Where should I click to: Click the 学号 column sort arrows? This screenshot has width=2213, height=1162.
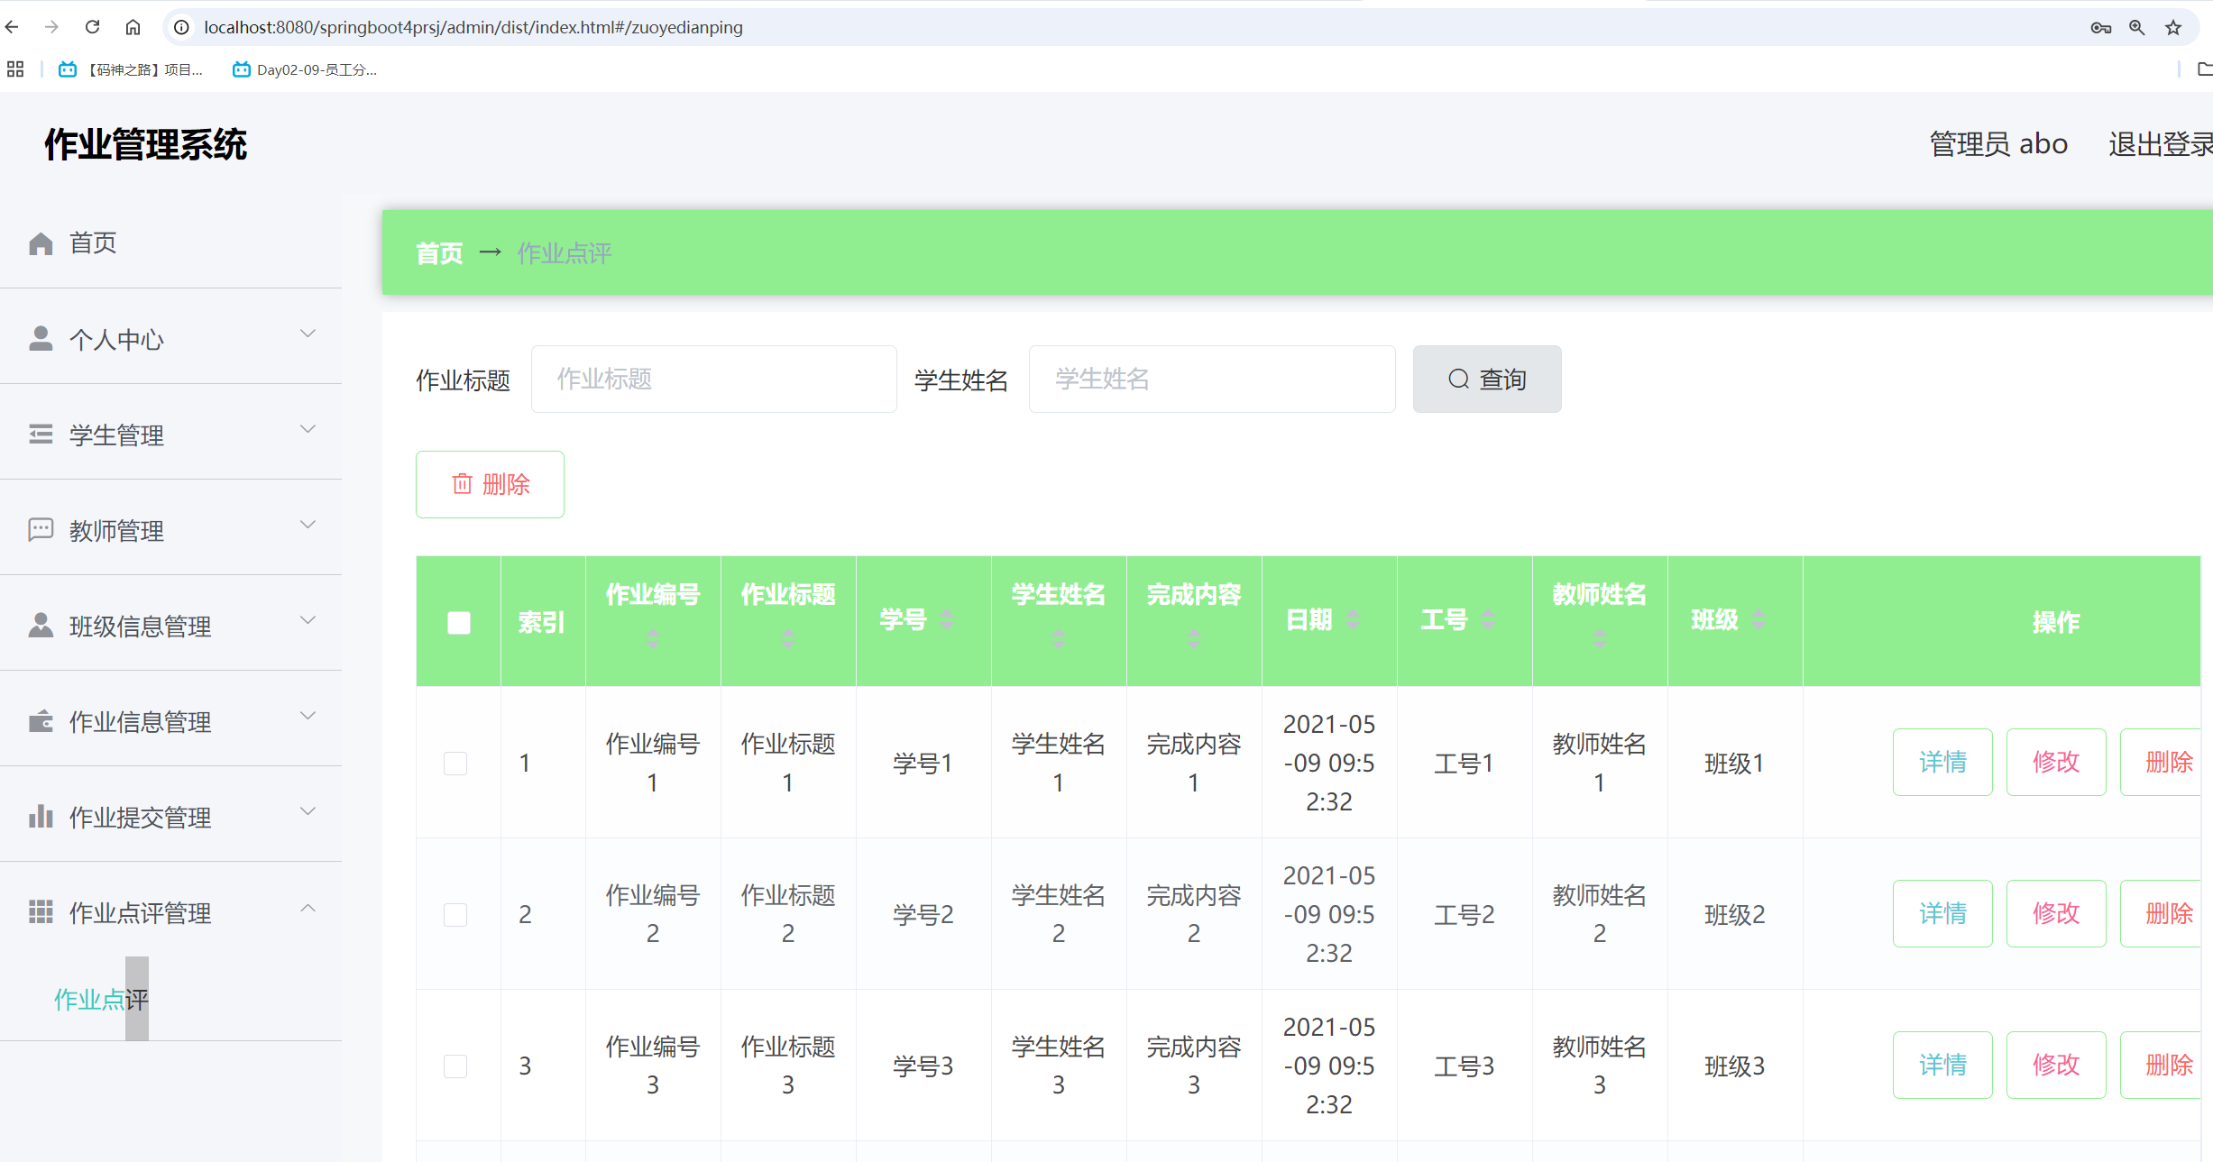[946, 619]
